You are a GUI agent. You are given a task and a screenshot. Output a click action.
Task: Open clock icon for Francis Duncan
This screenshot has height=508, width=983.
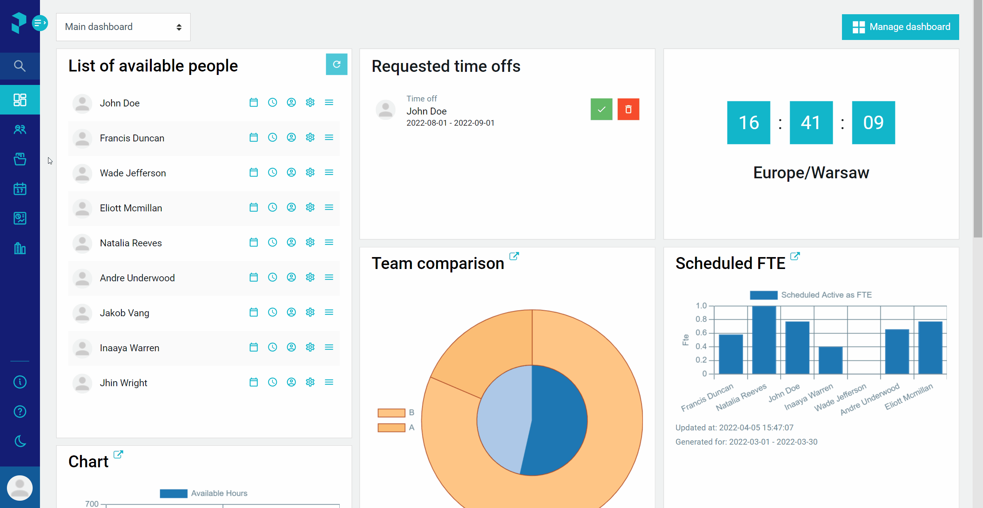[x=272, y=138]
